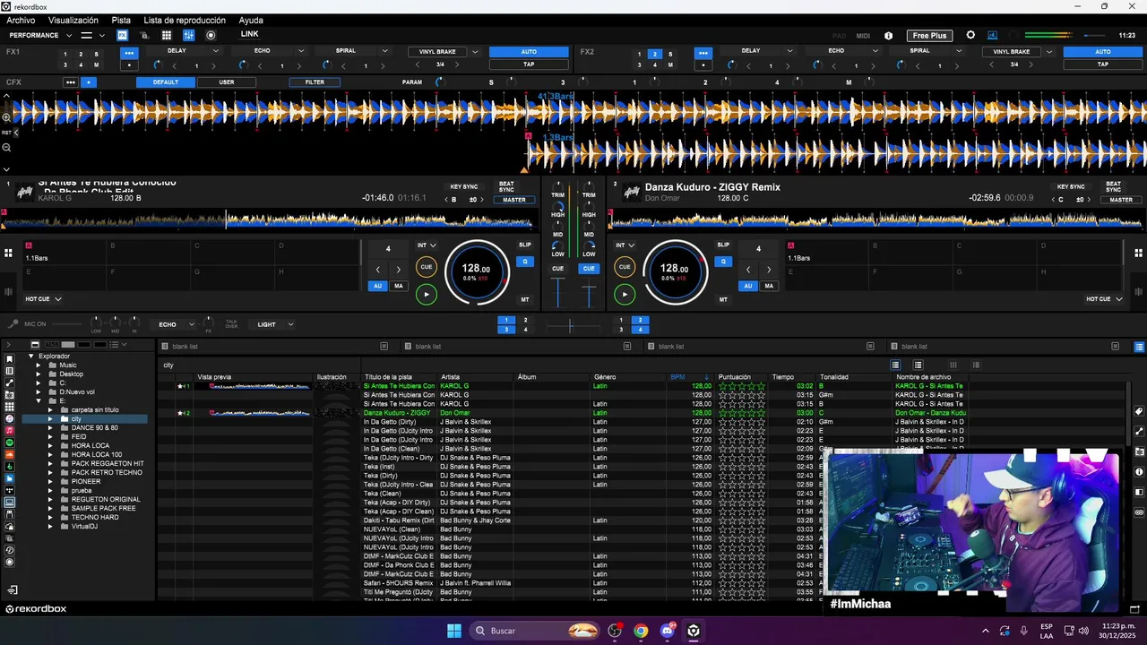Click FX1 TAP tempo button
The height and width of the screenshot is (645, 1147).
[529, 64]
